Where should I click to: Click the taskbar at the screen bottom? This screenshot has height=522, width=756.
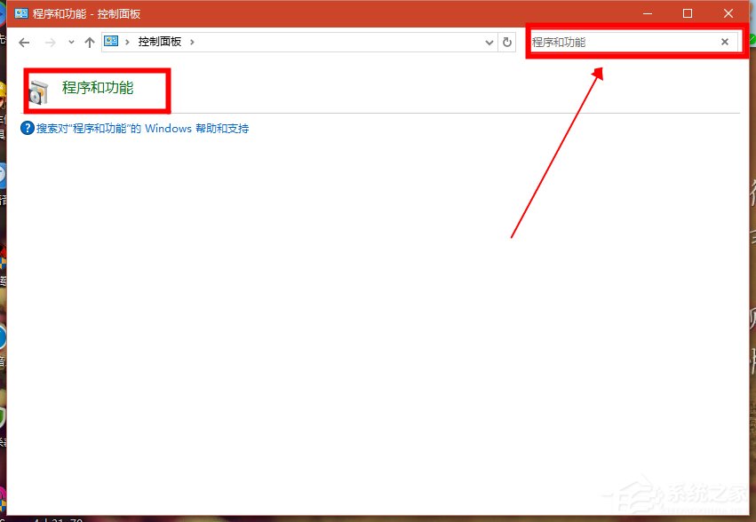click(x=378, y=515)
